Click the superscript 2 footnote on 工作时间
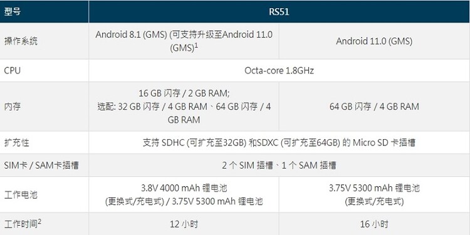The image size is (470, 235). point(39,221)
